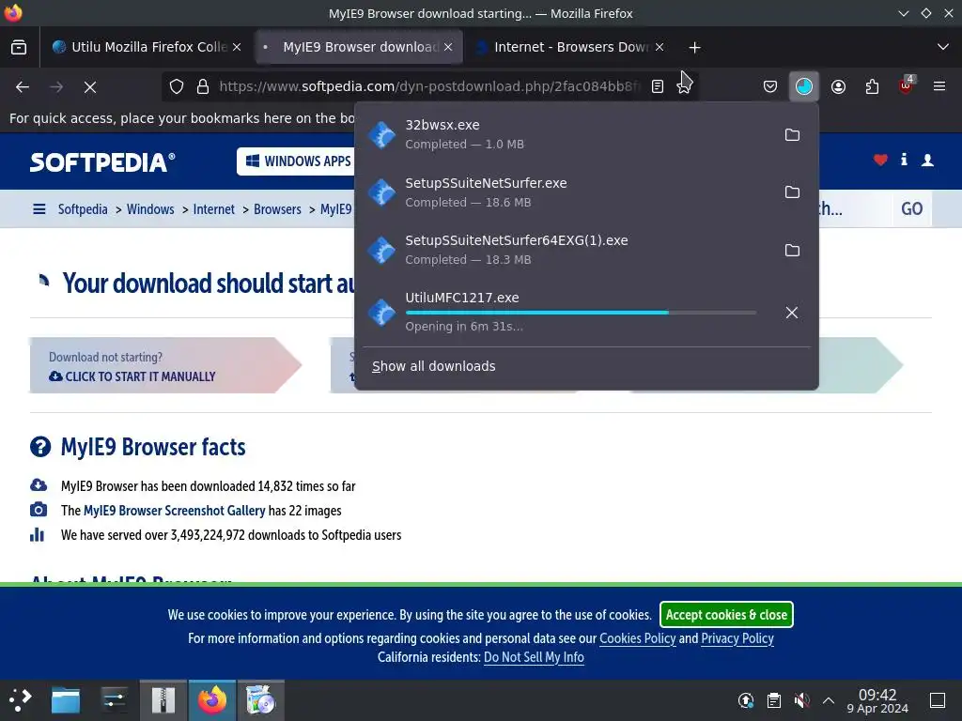Toggle reader view in address bar
This screenshot has height=721, width=962.
coord(658,87)
